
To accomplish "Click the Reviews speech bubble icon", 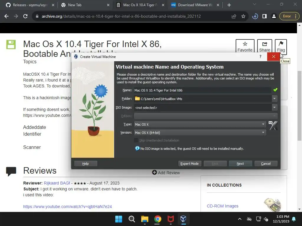I will [x=11, y=172].
